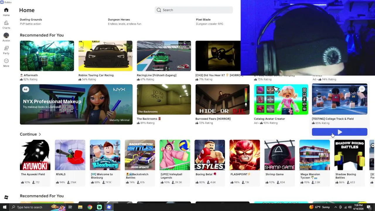Image resolution: width=375 pixels, height=211 pixels.
Task: Click the Roblox taskbar icon
Action: (x=109, y=207)
